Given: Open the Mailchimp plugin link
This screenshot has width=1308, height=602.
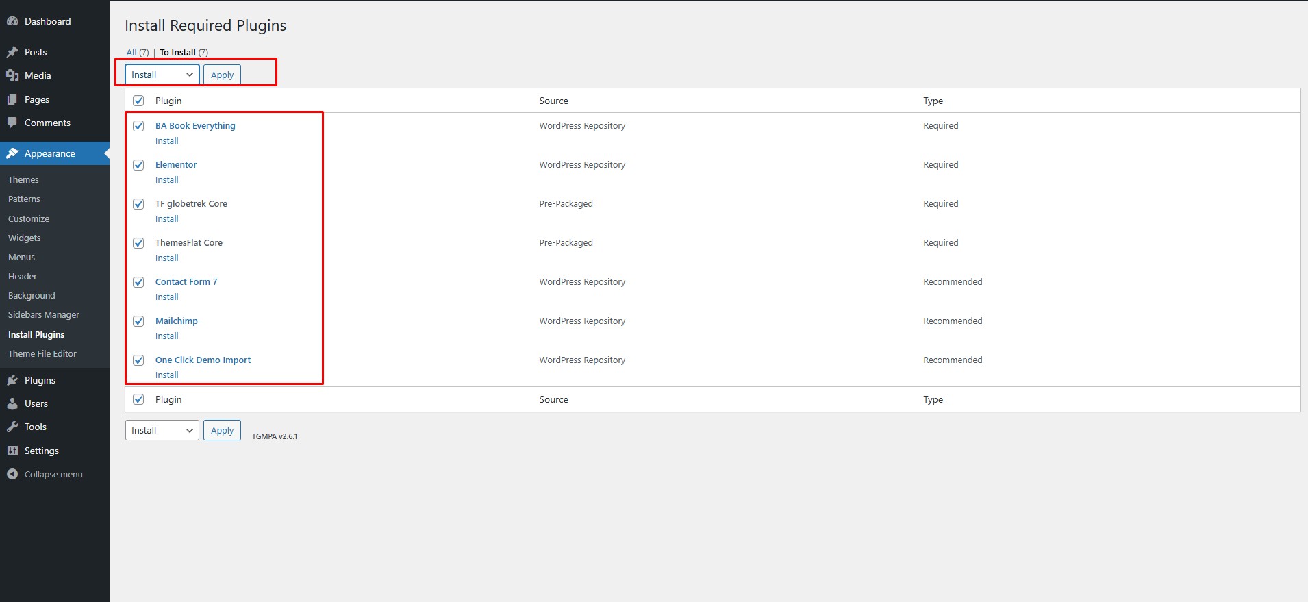Looking at the screenshot, I should (x=177, y=321).
